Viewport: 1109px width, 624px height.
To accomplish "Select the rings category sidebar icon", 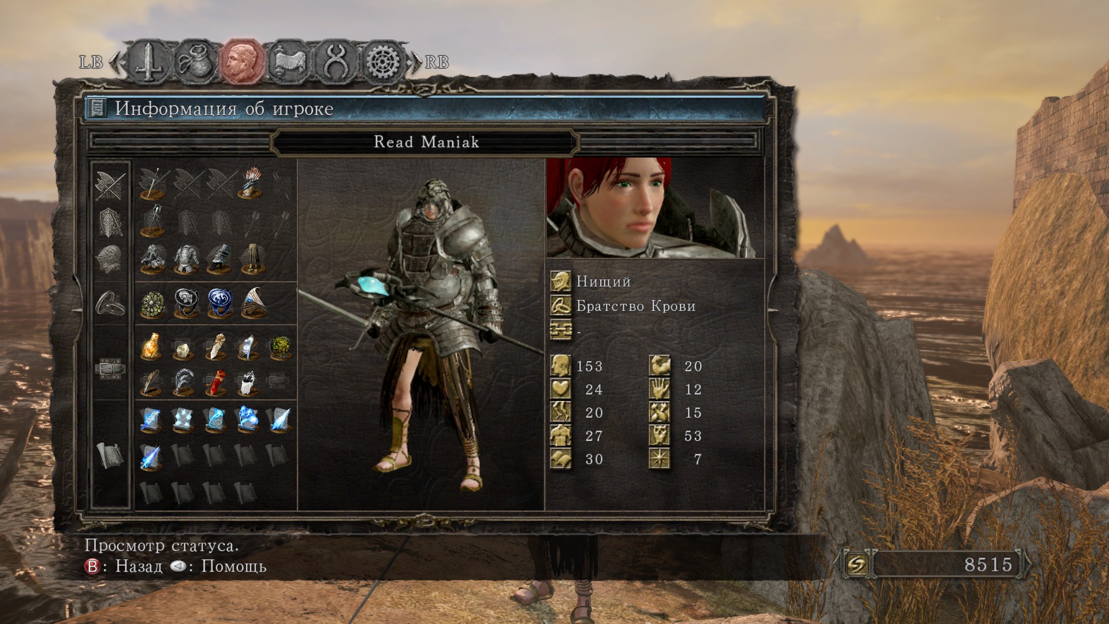I will tap(110, 303).
